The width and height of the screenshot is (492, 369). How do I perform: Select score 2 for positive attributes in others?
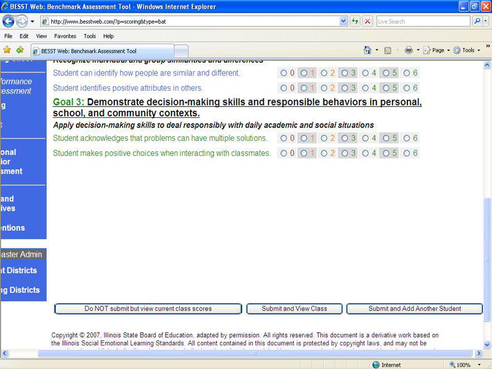point(324,88)
